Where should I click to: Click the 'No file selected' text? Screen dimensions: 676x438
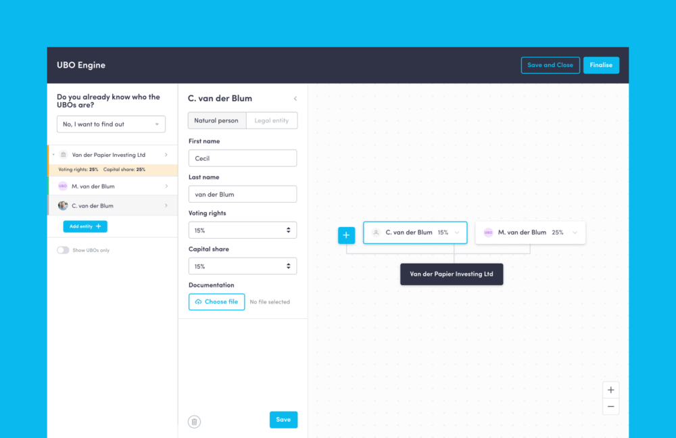point(270,301)
